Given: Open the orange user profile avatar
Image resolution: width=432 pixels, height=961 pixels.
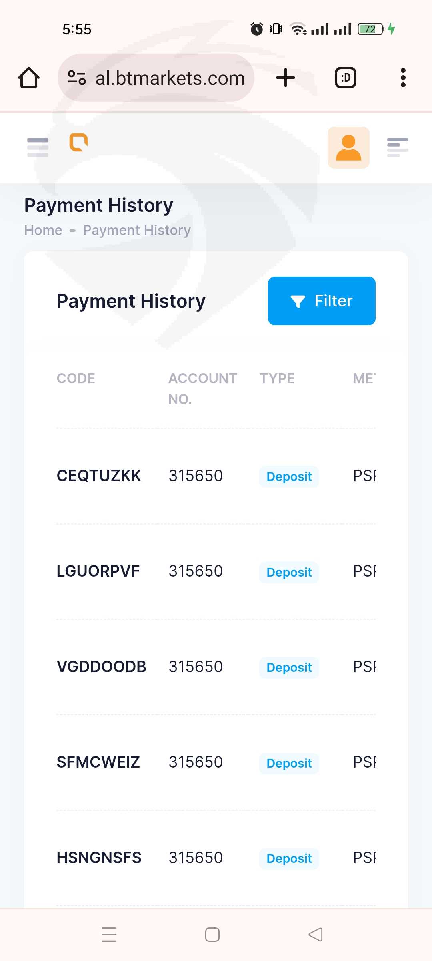Looking at the screenshot, I should [x=348, y=147].
